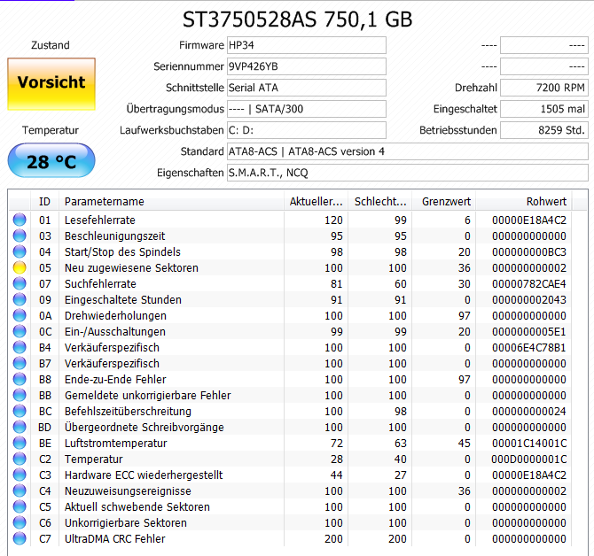The width and height of the screenshot is (594, 556).
Task: Click the blue status dot for UltraDMA CRC Fehler
Action: [20, 538]
